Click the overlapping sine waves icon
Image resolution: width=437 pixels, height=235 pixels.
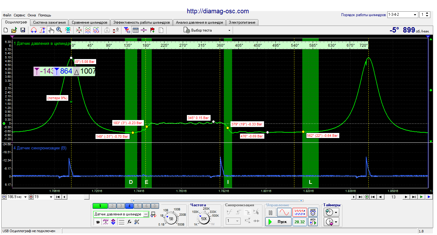click(96, 30)
